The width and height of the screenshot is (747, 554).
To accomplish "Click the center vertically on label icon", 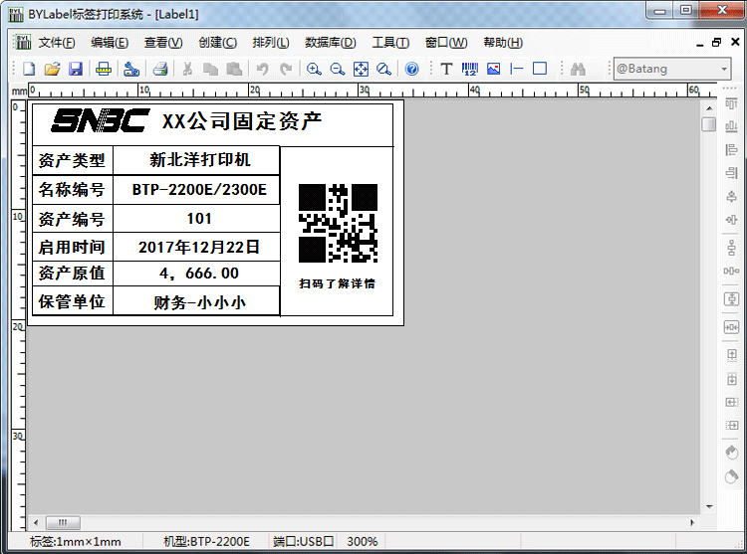I will [731, 299].
